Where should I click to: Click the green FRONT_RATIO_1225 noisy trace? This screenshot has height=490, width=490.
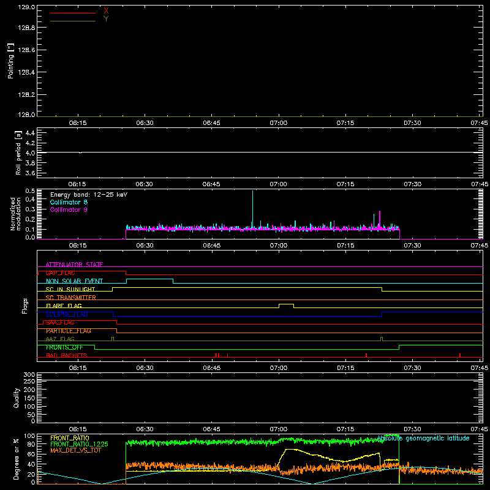coord(263,442)
